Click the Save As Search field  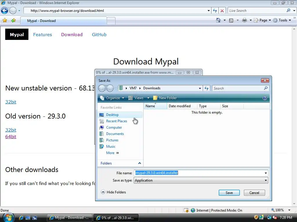pyautogui.click(x=238, y=88)
